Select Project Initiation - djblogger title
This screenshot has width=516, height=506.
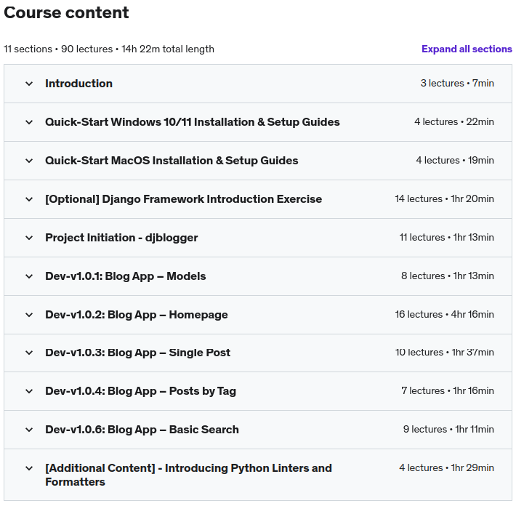(121, 238)
